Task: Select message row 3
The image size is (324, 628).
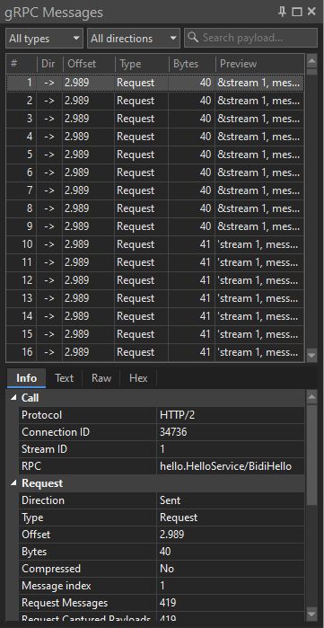Action: click(x=155, y=119)
